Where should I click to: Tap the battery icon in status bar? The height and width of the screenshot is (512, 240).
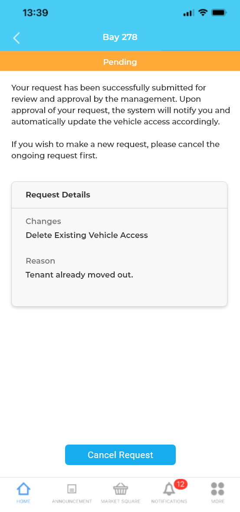click(x=219, y=13)
